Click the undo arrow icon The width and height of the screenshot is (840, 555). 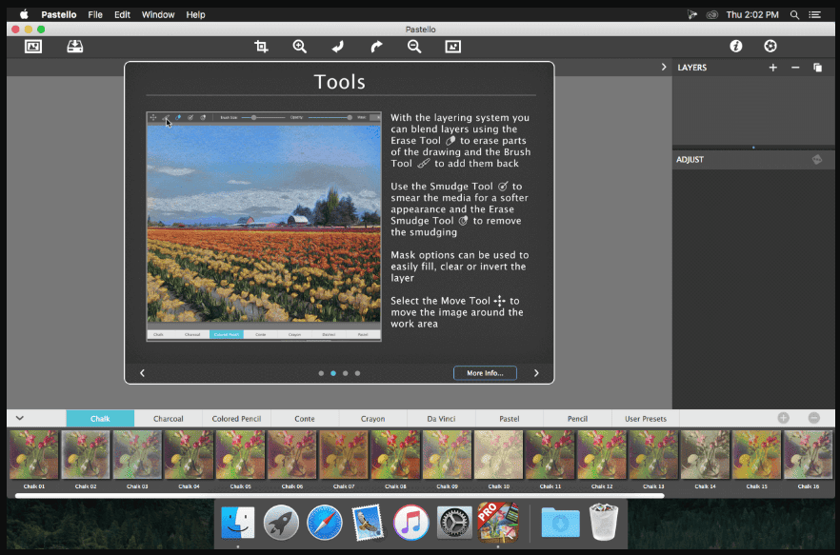[337, 47]
